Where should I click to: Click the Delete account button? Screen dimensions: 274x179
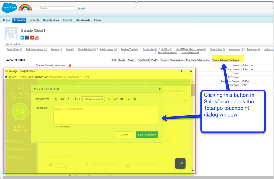click(x=122, y=60)
